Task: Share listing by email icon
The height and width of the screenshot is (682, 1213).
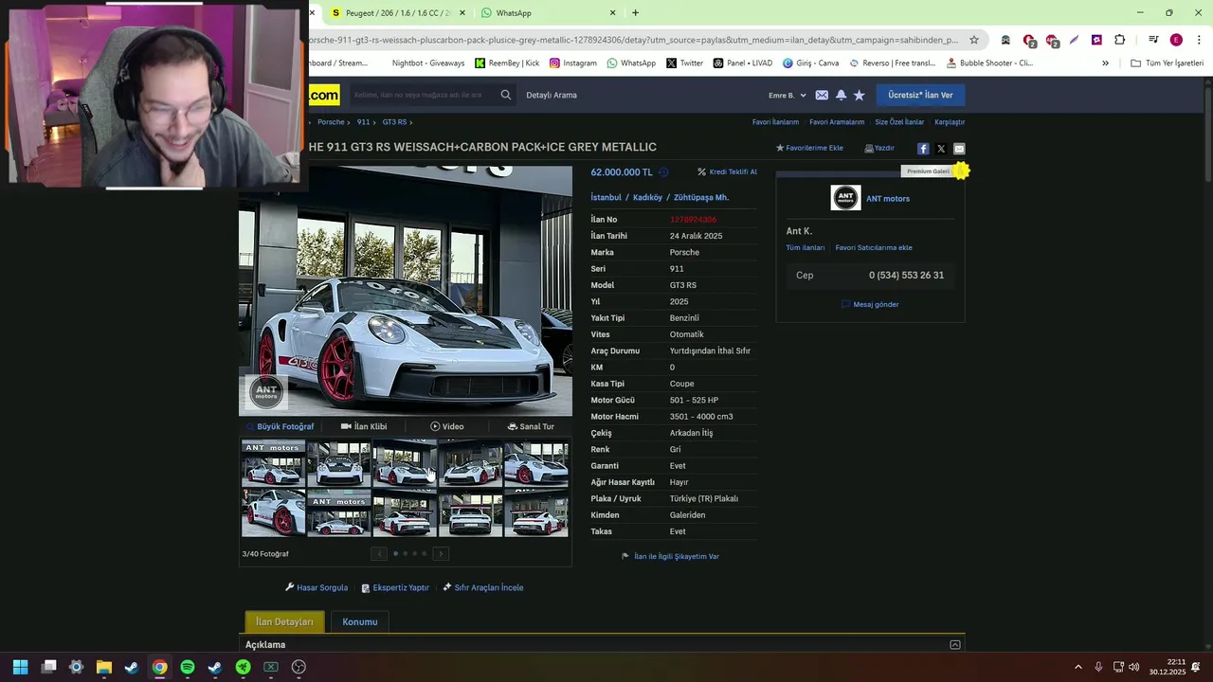Action: pos(959,149)
